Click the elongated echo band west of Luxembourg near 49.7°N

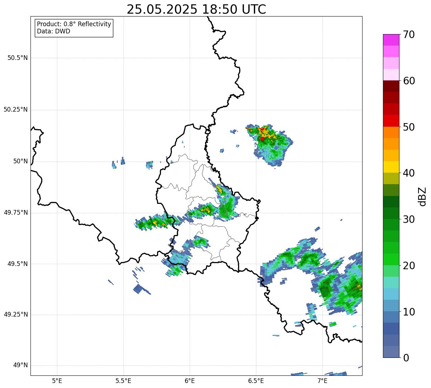[x=158, y=221]
